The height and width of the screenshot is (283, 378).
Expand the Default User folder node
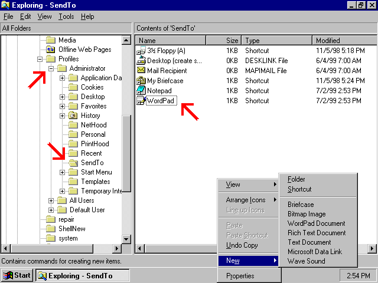pyautogui.click(x=51, y=210)
